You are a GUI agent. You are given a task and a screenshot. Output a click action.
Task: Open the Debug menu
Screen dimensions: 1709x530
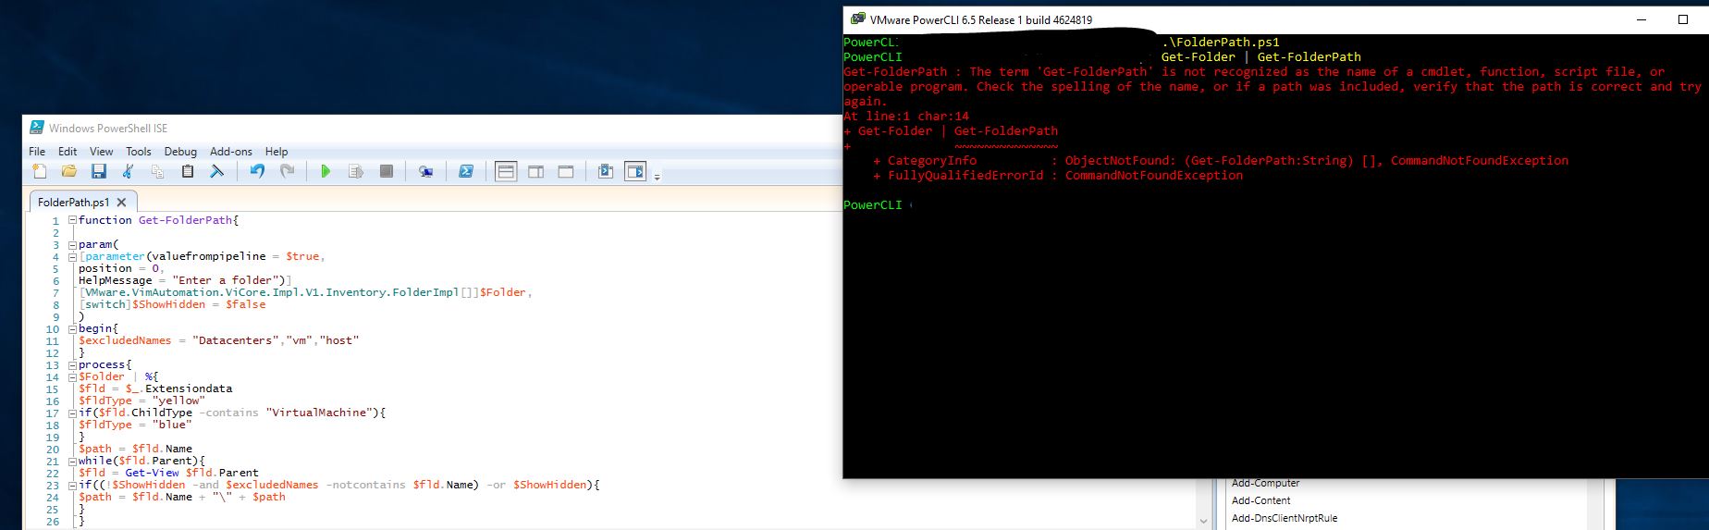pyautogui.click(x=180, y=151)
